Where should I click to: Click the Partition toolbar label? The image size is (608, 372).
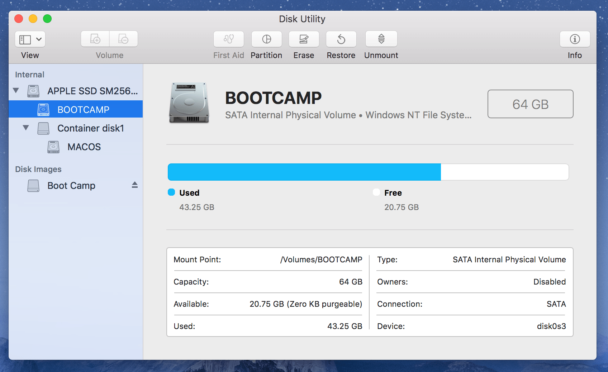(x=266, y=55)
